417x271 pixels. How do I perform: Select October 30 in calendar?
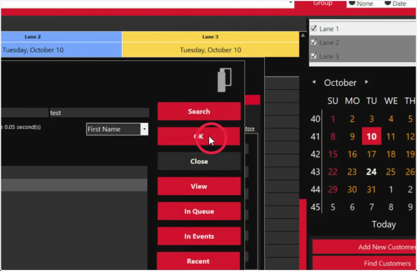pos(352,189)
